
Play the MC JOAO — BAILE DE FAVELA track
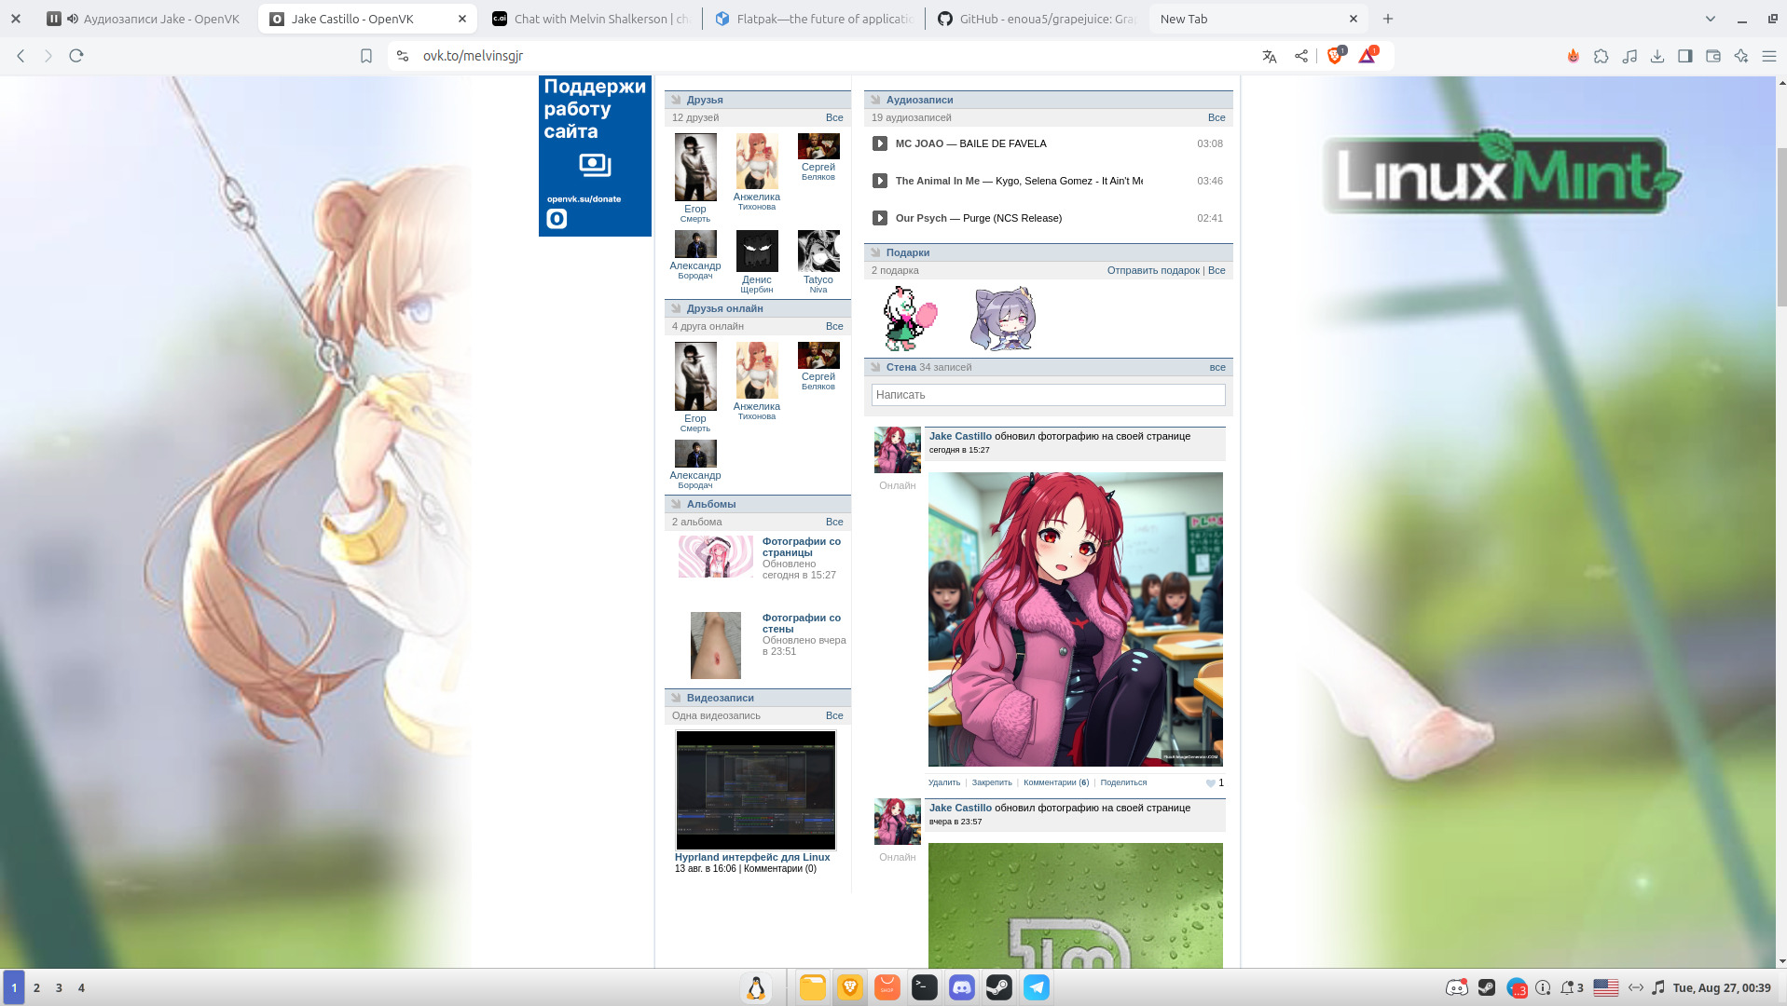coord(879,143)
